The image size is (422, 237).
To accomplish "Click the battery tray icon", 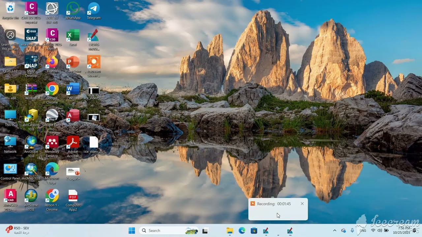I will click(x=386, y=231).
